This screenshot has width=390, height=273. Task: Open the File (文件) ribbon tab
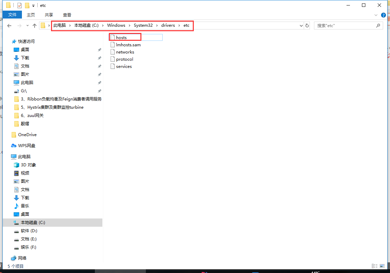[12, 15]
